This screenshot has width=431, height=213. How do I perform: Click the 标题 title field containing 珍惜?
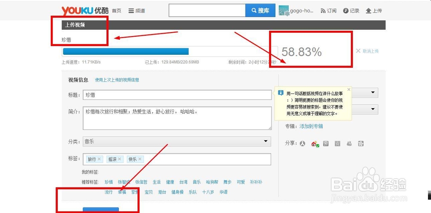(177, 95)
